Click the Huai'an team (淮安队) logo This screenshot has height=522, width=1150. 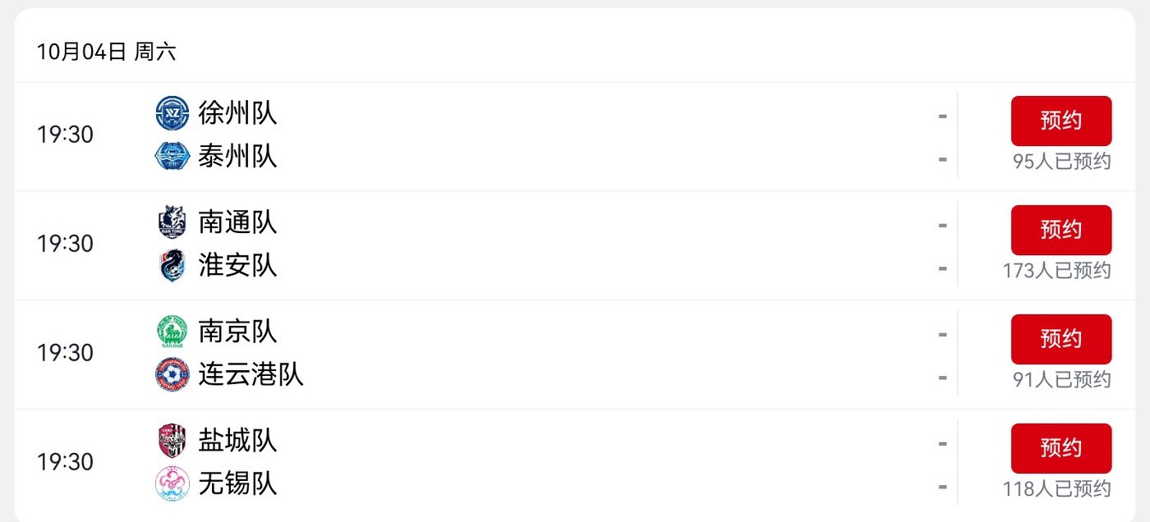coord(172,265)
